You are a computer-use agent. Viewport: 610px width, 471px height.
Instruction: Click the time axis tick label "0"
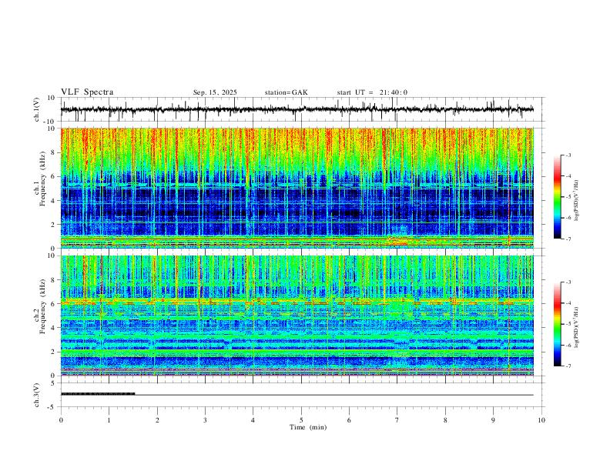pos(61,420)
